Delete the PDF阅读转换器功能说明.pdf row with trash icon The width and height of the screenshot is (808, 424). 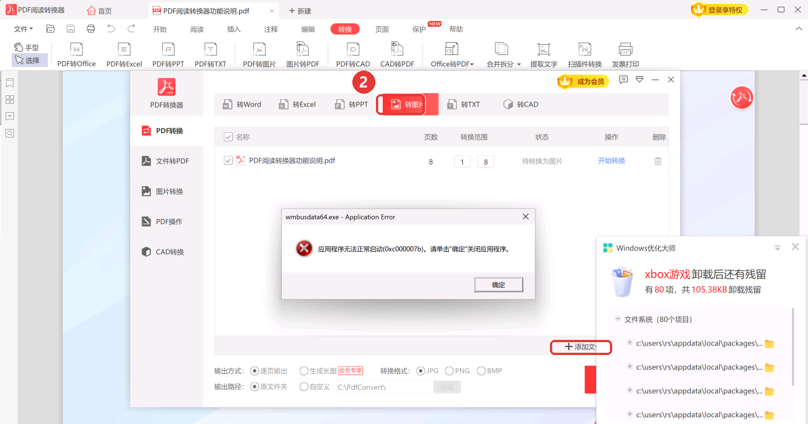coord(658,161)
